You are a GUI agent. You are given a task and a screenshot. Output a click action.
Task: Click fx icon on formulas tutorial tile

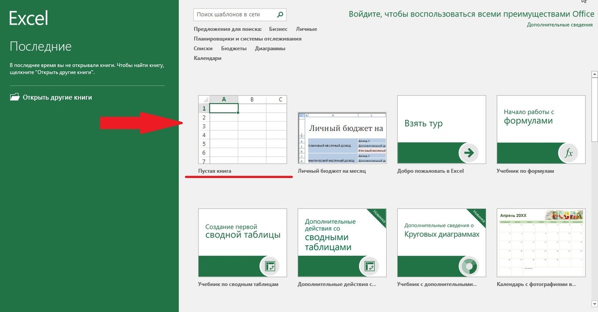click(568, 153)
